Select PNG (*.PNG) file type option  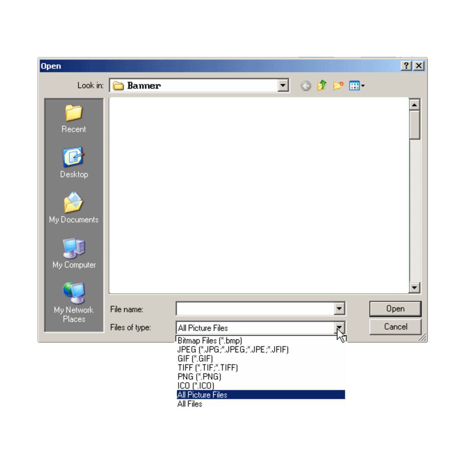click(199, 377)
